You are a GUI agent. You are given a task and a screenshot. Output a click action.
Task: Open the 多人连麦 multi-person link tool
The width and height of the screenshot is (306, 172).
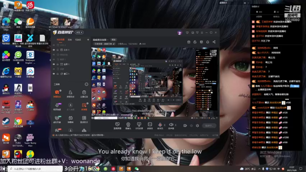point(70,107)
